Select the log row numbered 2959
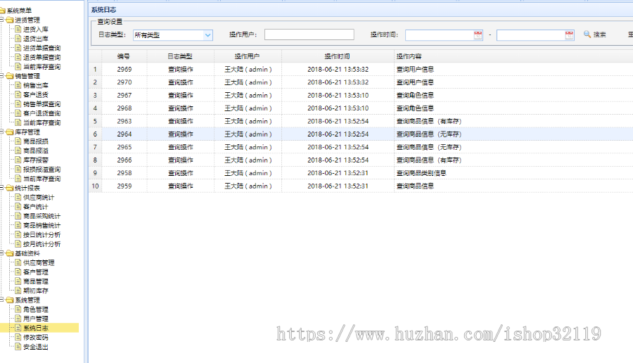 point(361,186)
